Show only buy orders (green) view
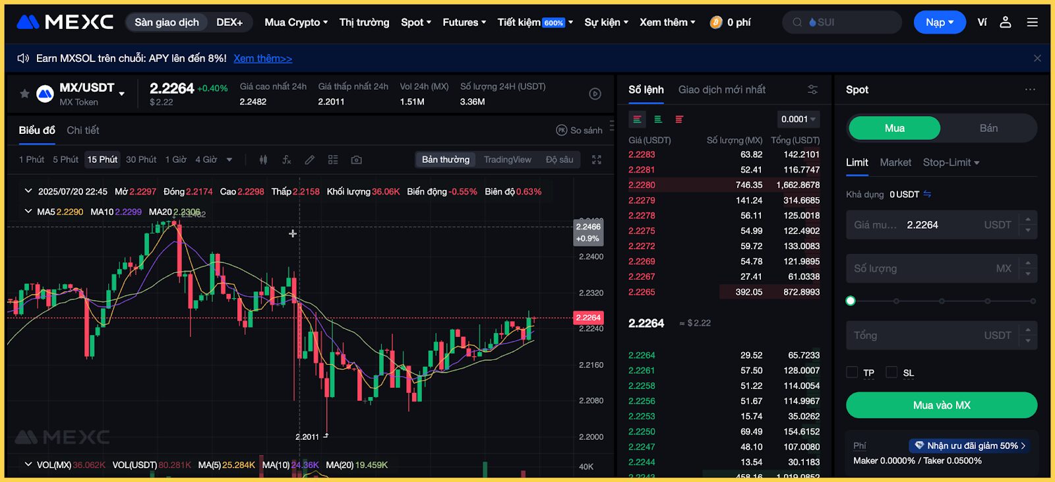The height and width of the screenshot is (482, 1055). [x=658, y=119]
